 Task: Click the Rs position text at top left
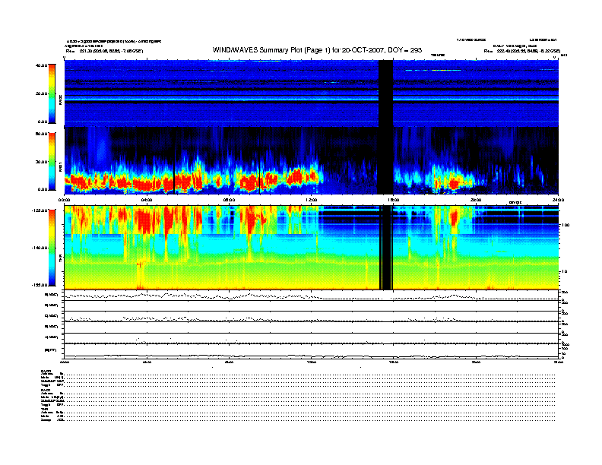click(x=104, y=51)
